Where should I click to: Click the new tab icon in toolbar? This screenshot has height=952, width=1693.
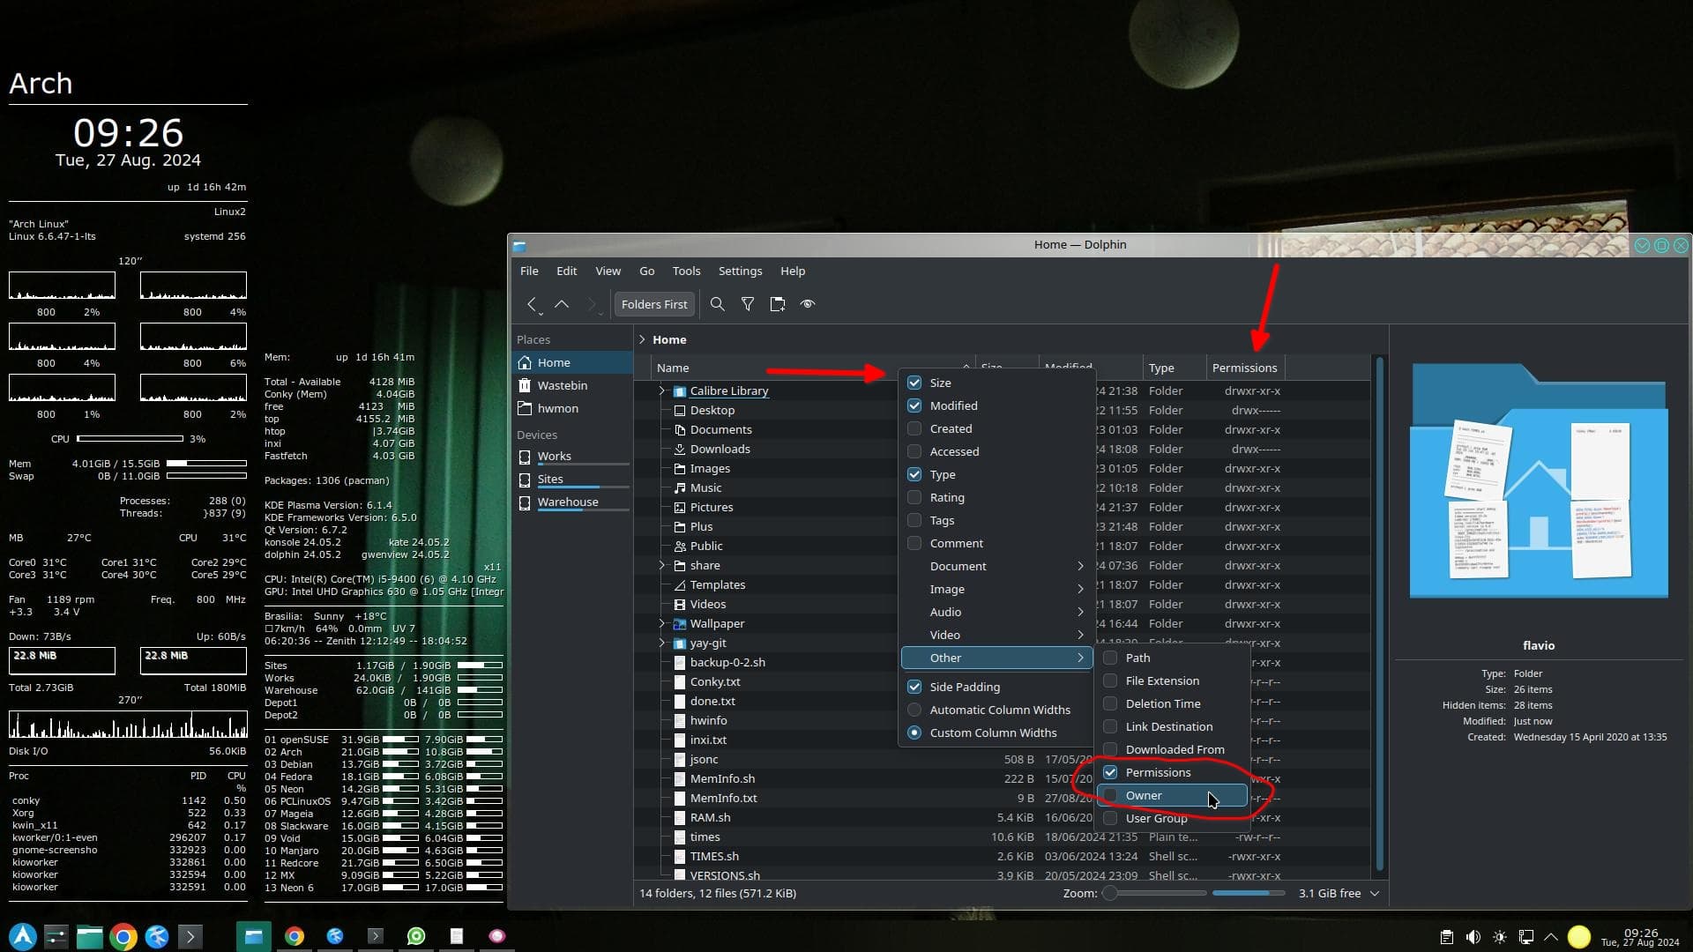point(777,304)
